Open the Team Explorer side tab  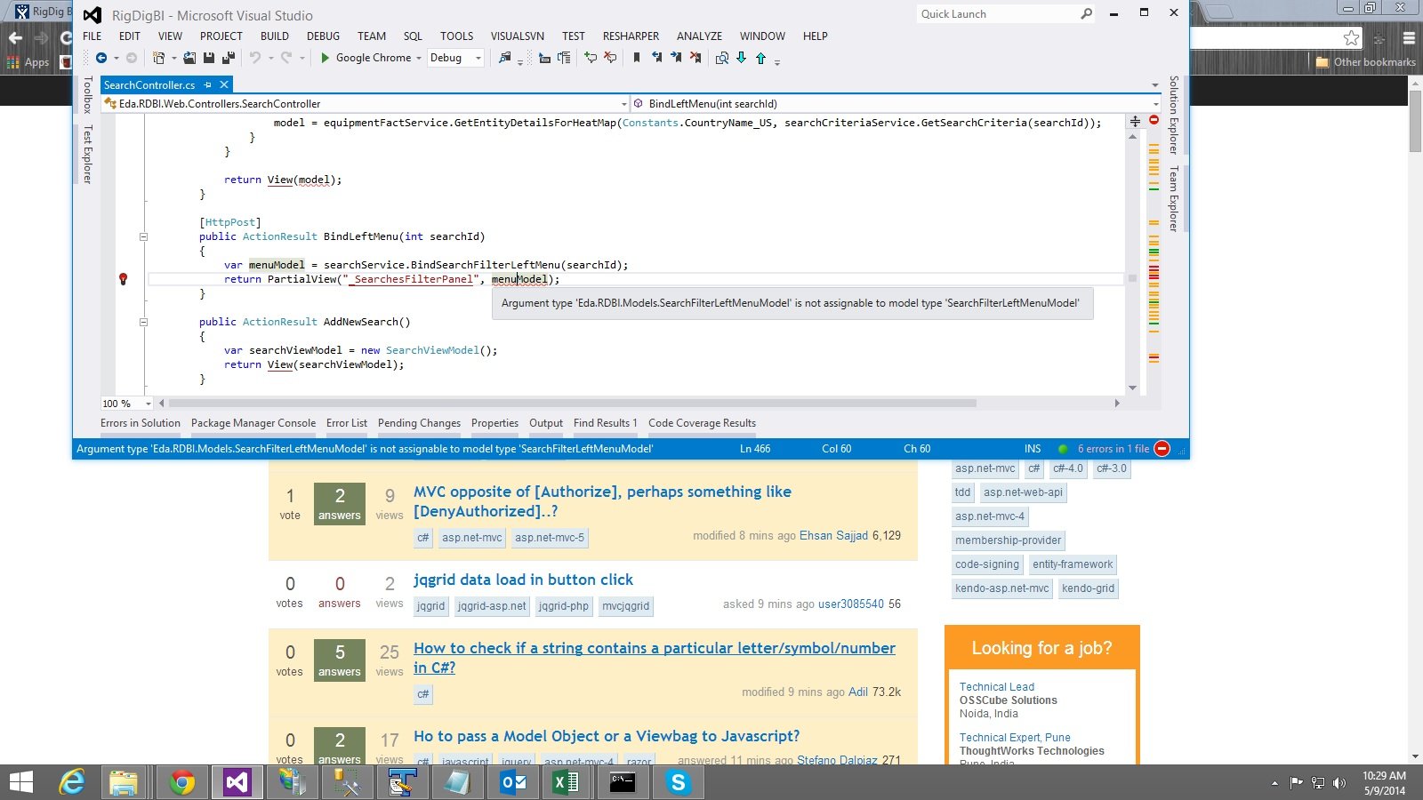(x=1174, y=199)
